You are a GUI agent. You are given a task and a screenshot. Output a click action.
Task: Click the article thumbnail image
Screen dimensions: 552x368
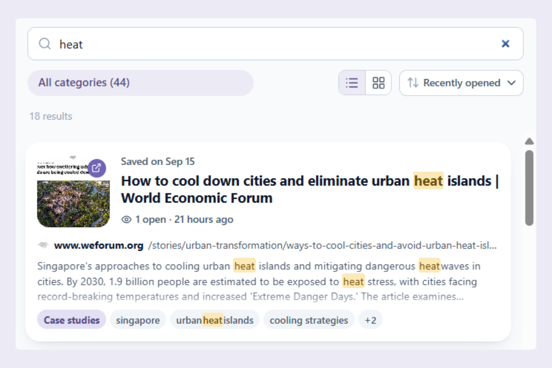pos(74,191)
